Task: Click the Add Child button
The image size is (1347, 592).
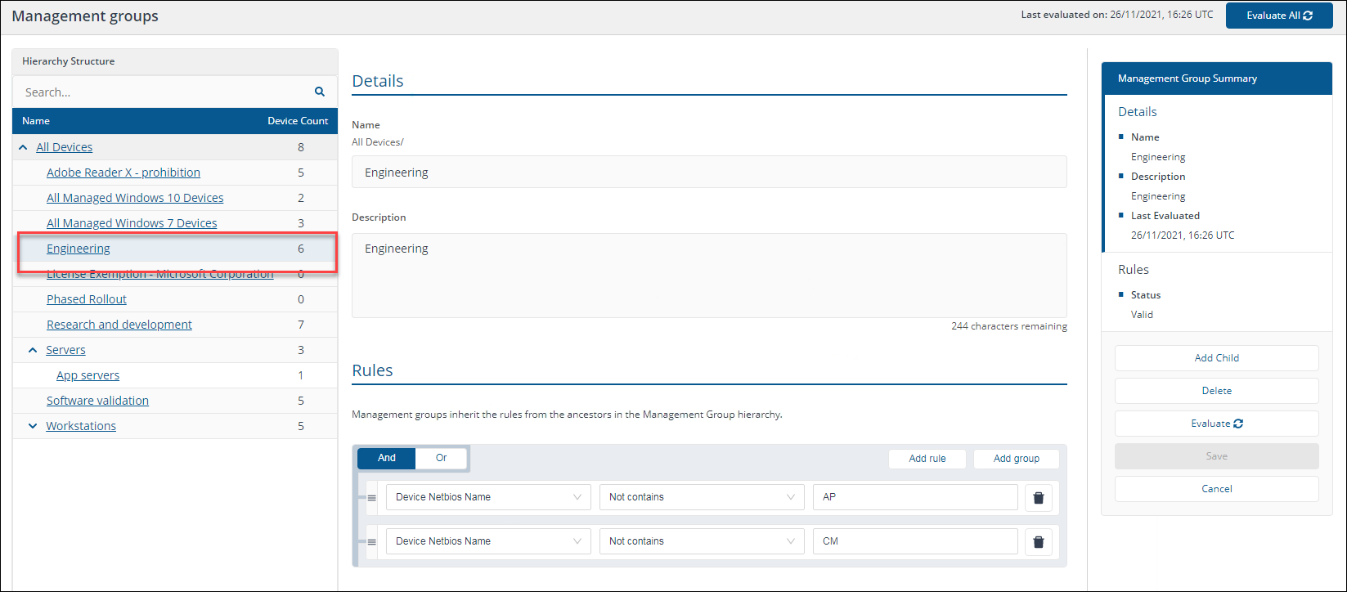Action: click(1216, 358)
